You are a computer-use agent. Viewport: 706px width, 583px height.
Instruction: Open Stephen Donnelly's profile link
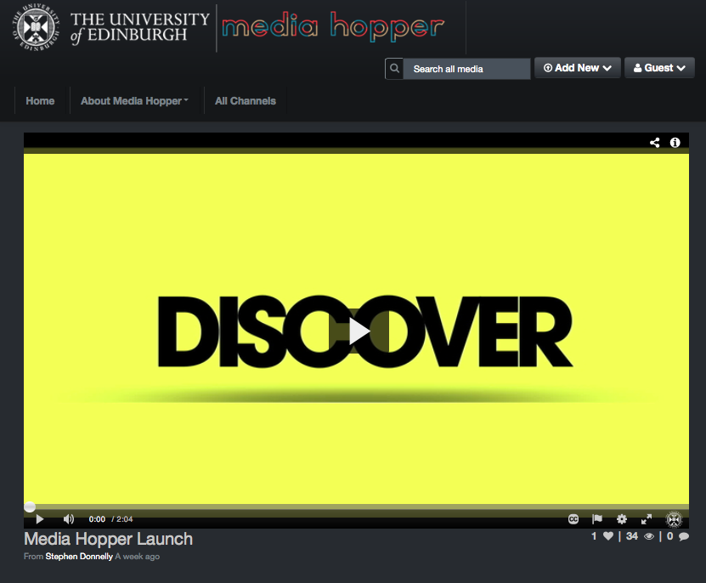click(79, 557)
